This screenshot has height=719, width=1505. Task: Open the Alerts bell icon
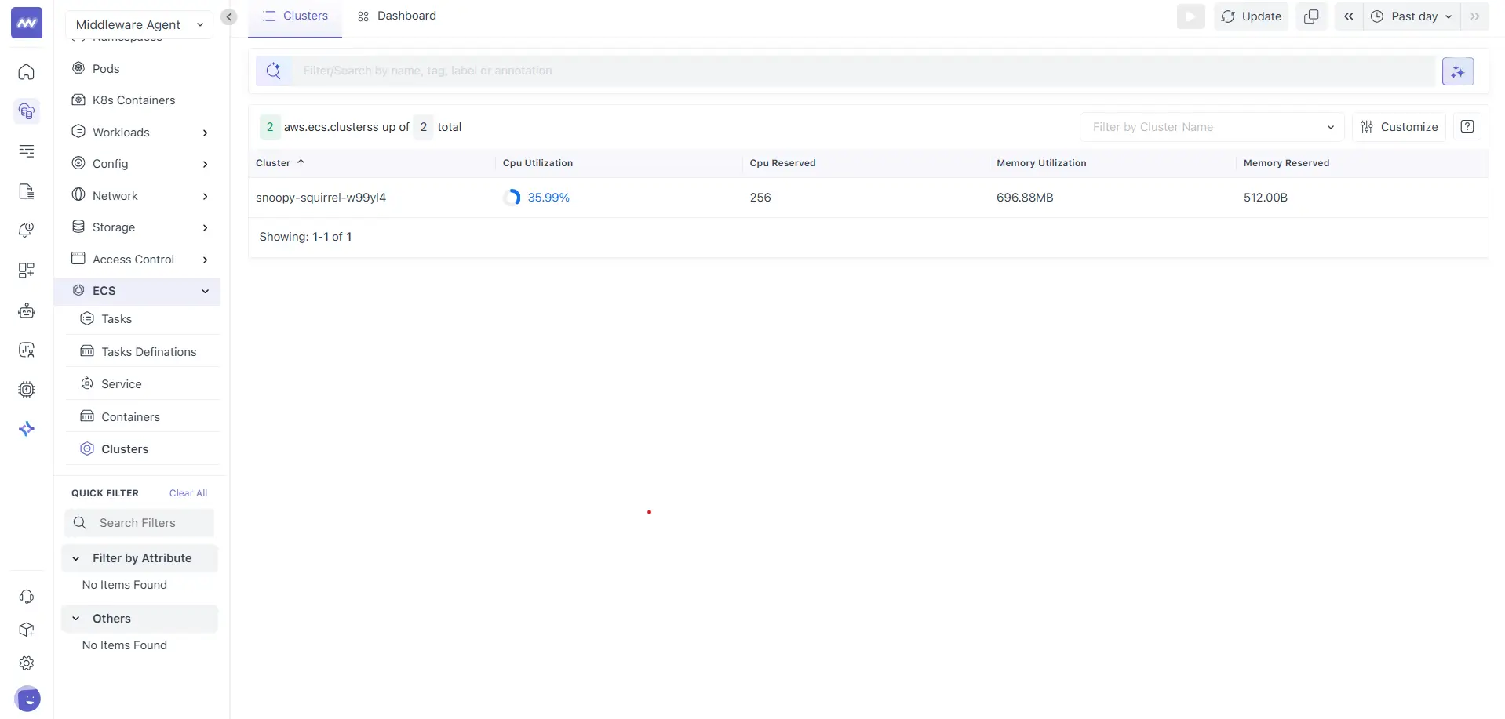click(x=26, y=230)
